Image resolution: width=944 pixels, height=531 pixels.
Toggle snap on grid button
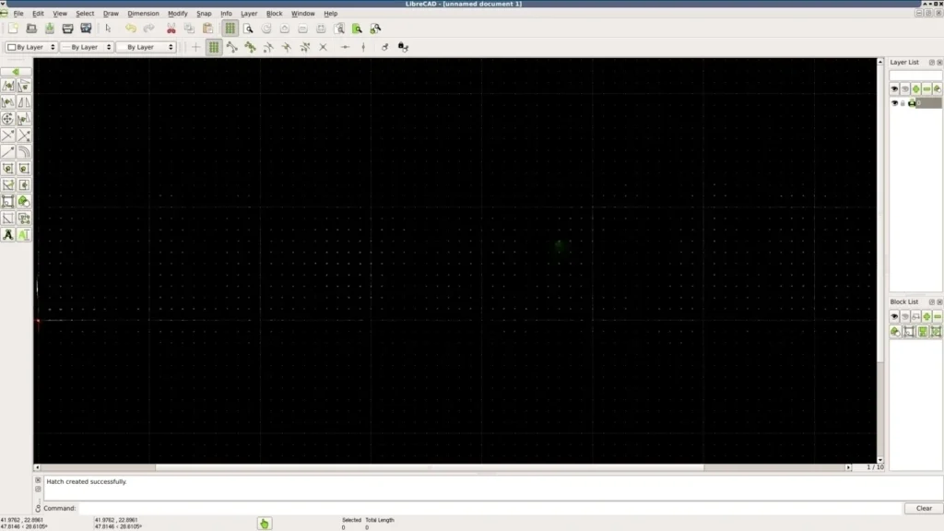(x=214, y=47)
